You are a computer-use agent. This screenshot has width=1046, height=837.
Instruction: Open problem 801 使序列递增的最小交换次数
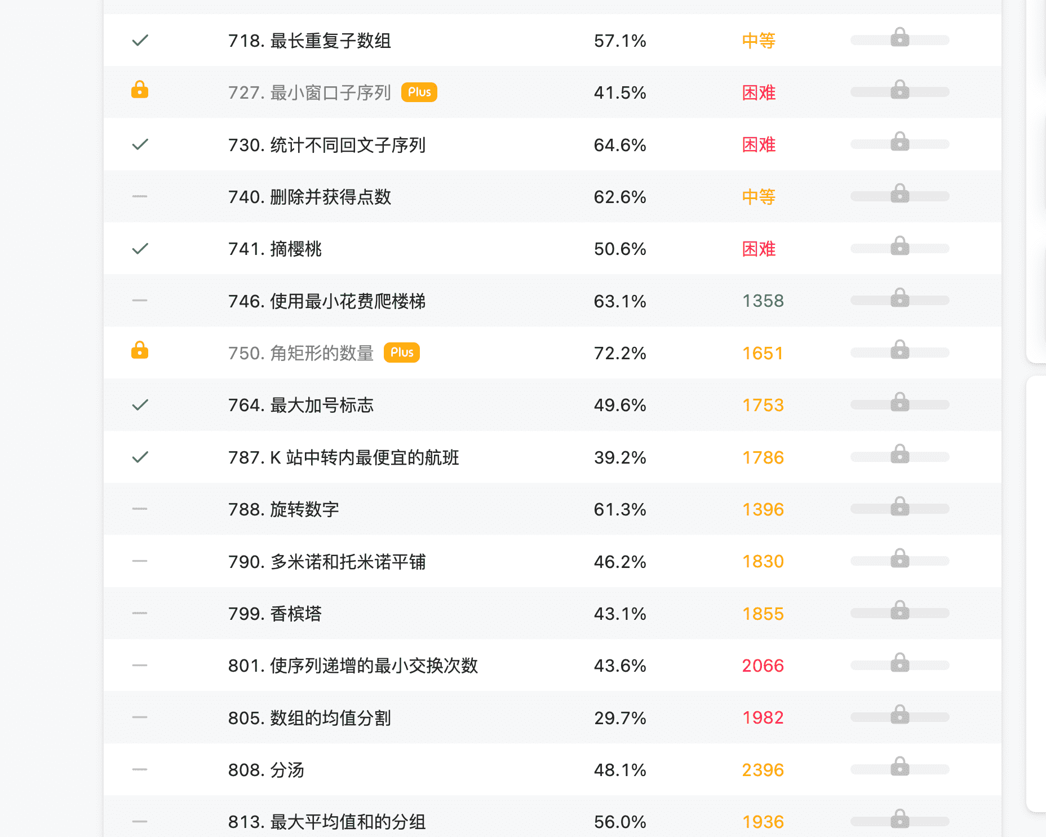tap(353, 666)
